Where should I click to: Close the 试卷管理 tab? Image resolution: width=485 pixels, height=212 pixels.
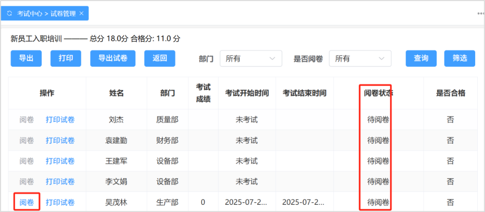coord(81,13)
